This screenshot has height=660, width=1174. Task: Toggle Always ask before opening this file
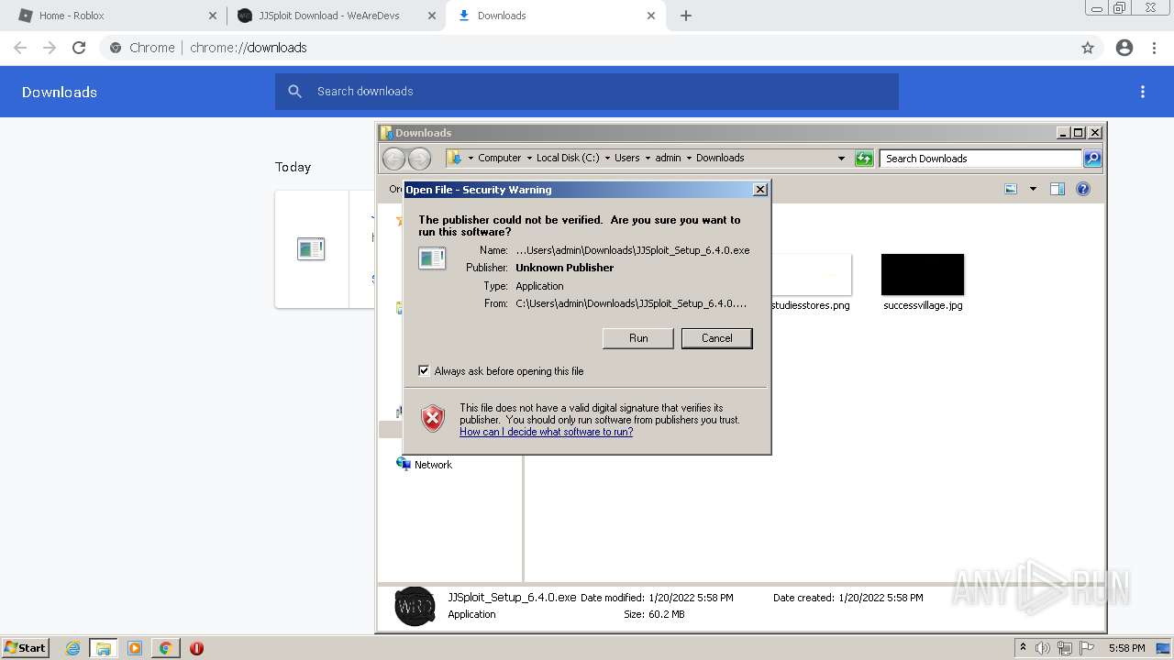click(424, 370)
